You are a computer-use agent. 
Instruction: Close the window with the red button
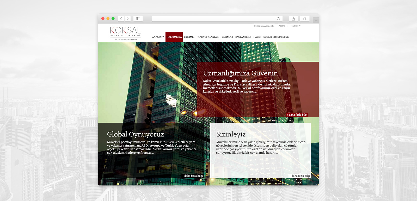pyautogui.click(x=103, y=18)
